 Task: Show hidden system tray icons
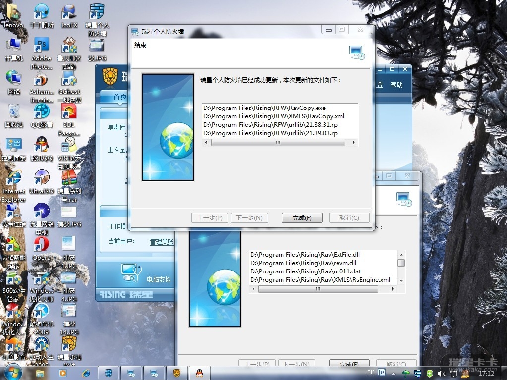tap(394, 373)
